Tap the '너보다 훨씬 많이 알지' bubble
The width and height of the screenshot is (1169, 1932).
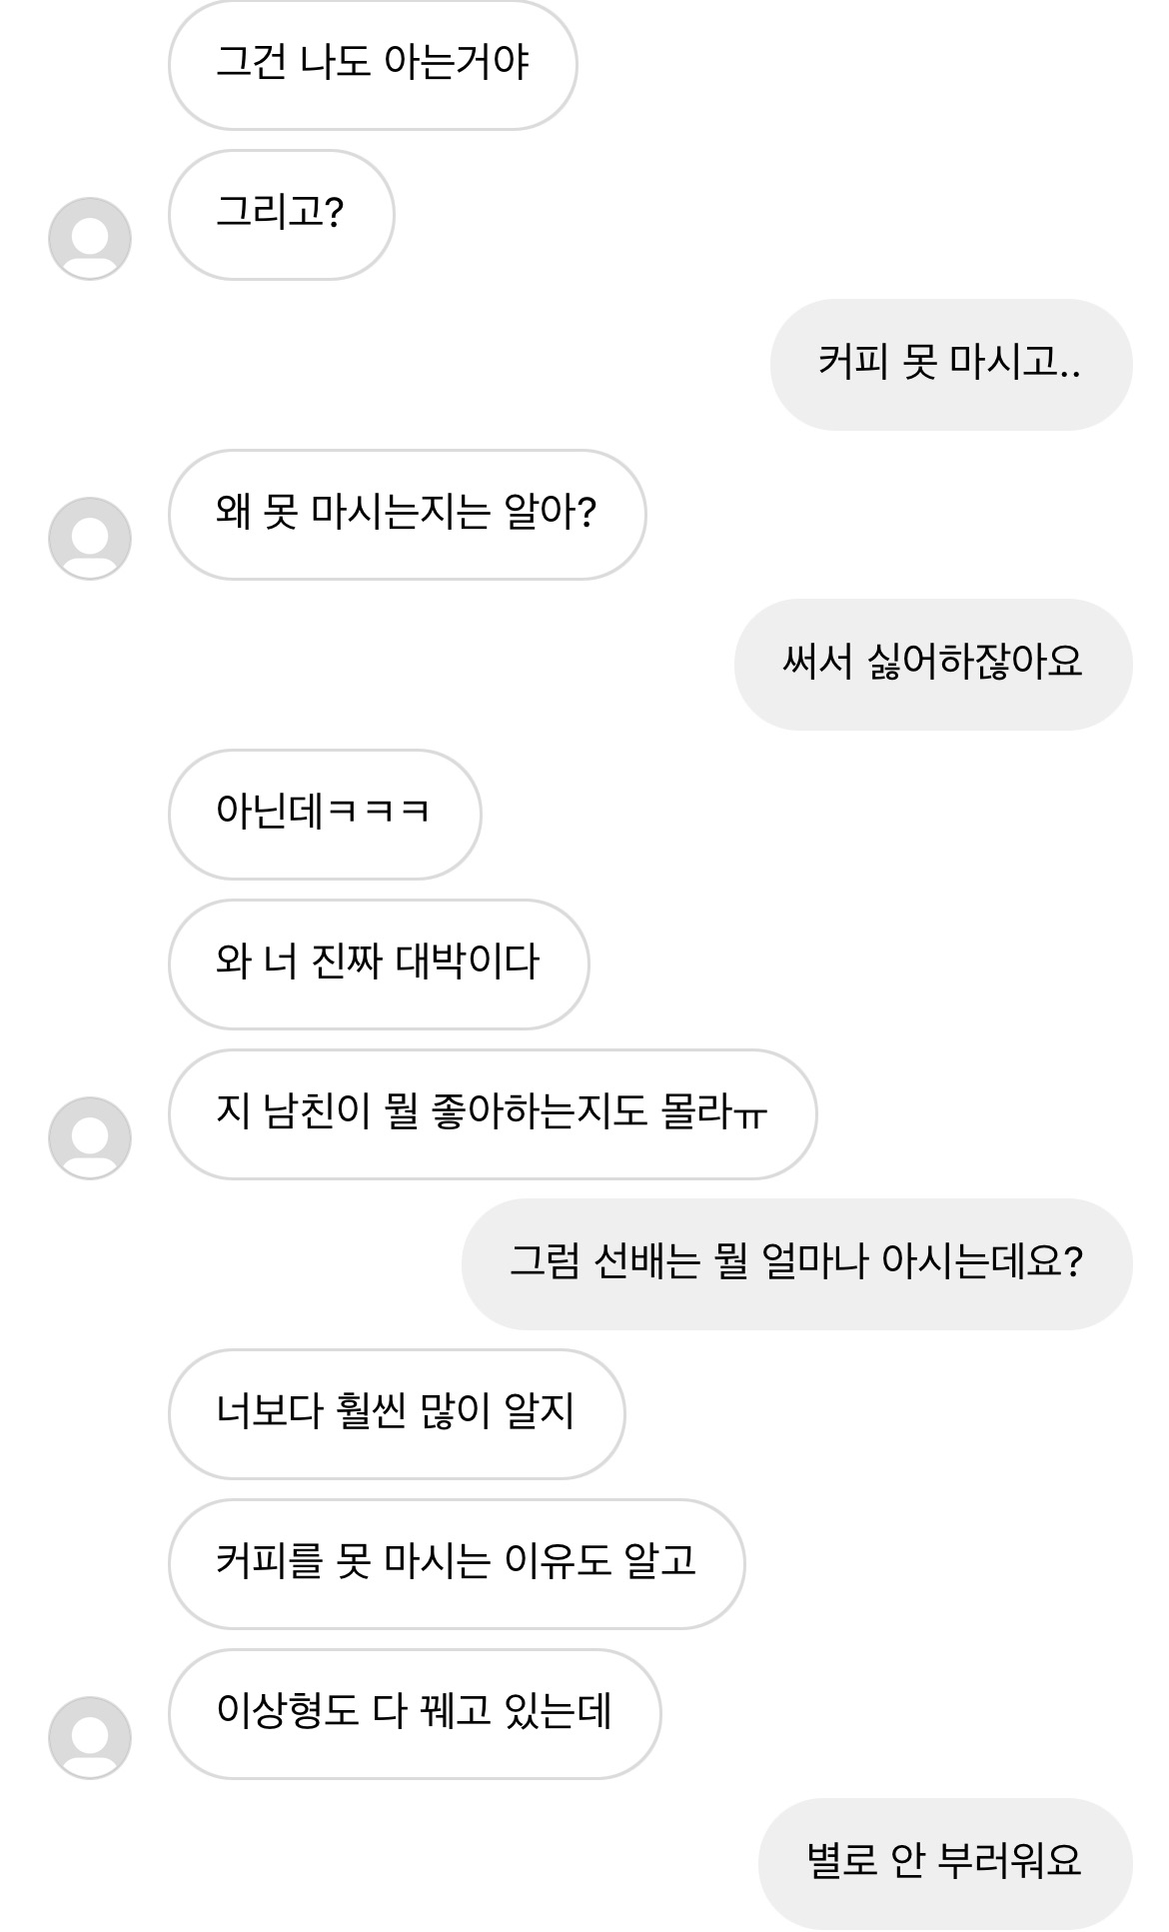click(396, 1414)
